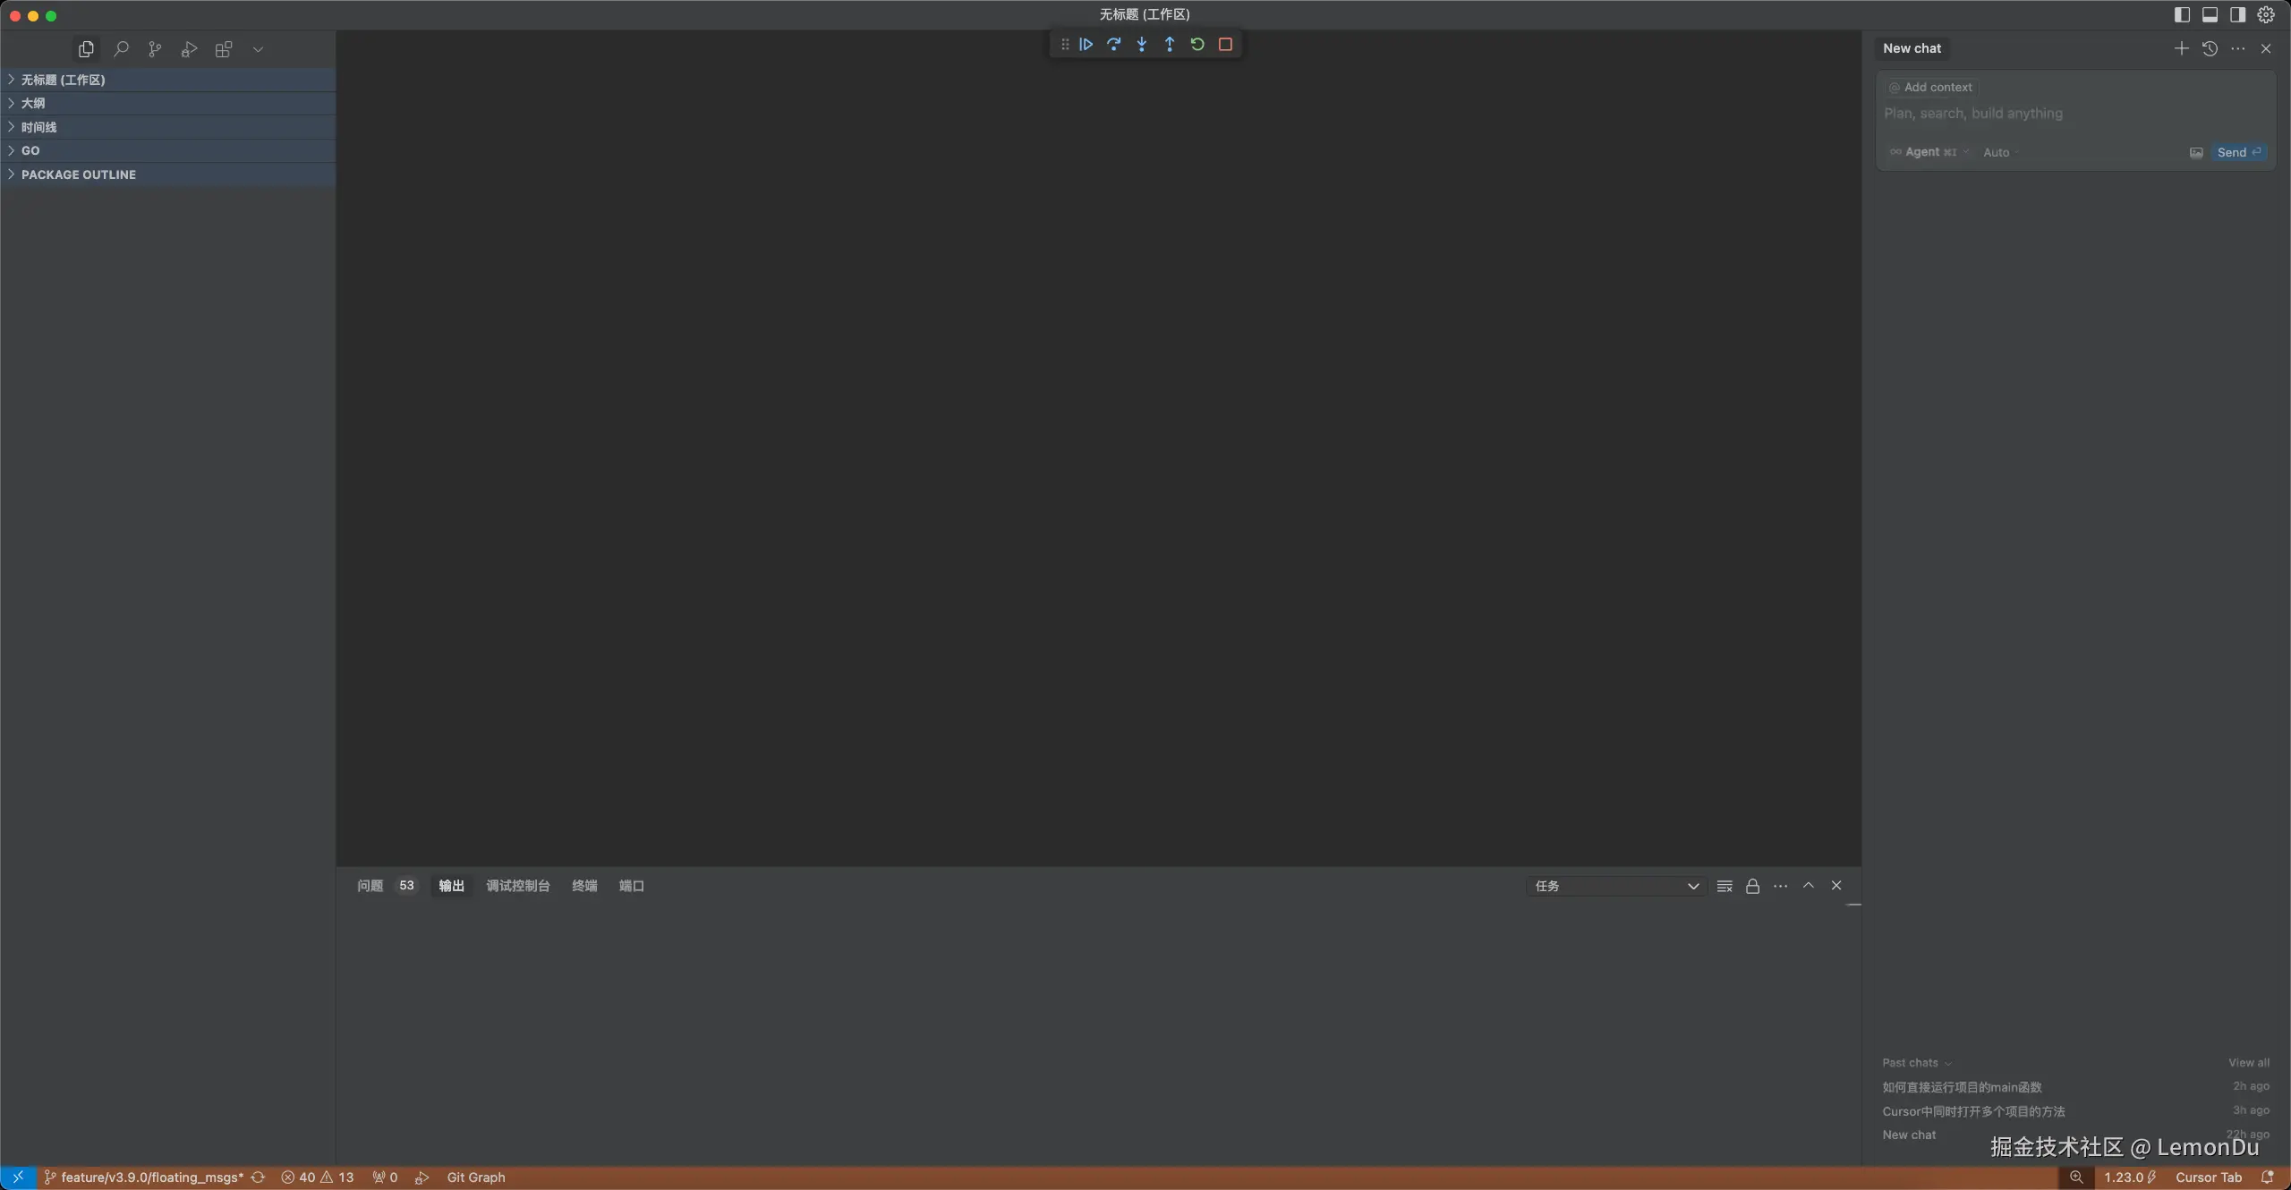
Task: Click the Step Into debug arrow
Action: 1141,44
